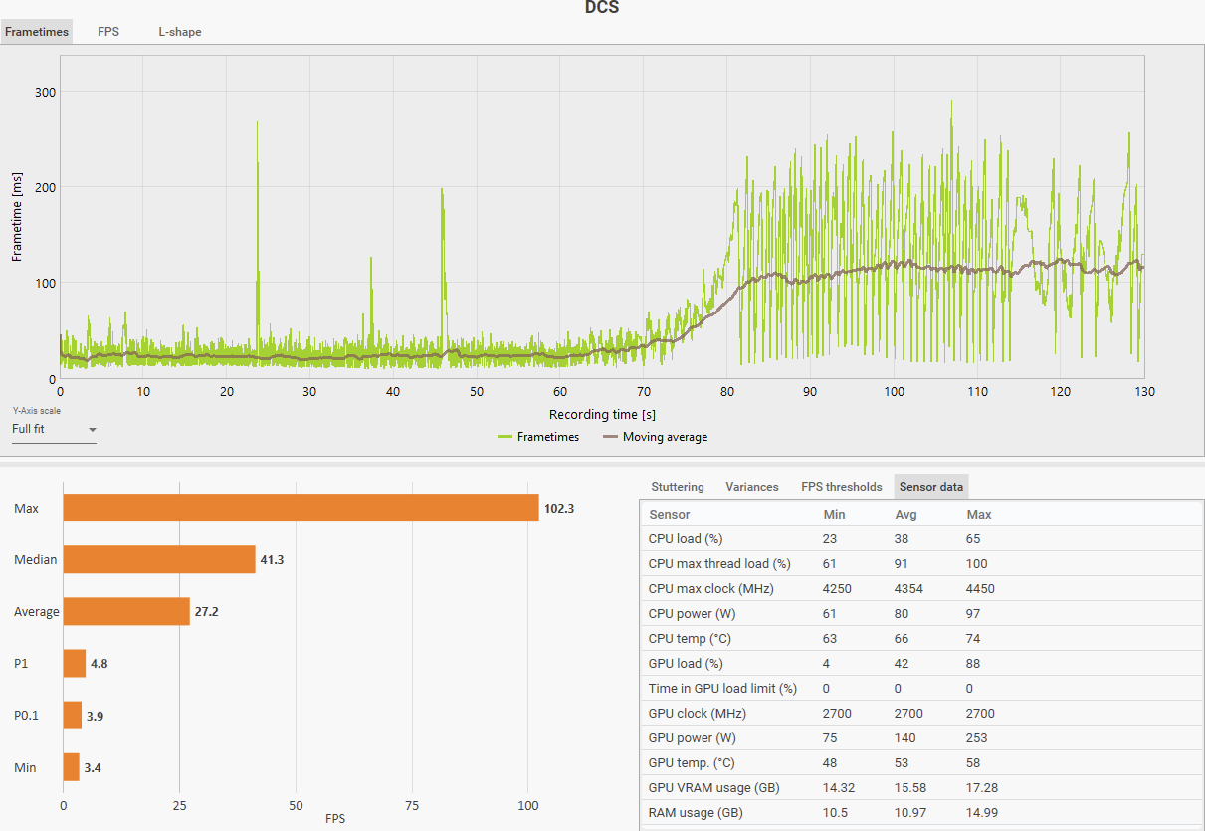Click the DCS chart title
Image resolution: width=1205 pixels, height=831 pixels.
click(x=602, y=8)
